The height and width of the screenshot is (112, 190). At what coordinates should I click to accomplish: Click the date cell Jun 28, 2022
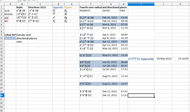coord(111,66)
